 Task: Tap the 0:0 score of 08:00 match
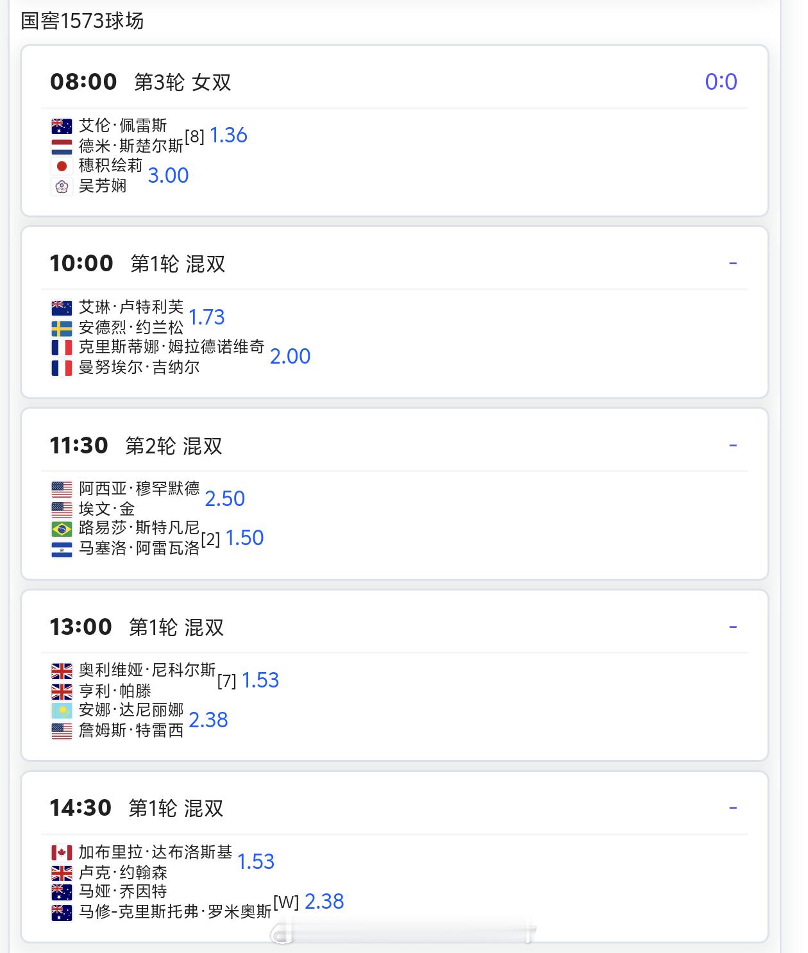(x=721, y=82)
